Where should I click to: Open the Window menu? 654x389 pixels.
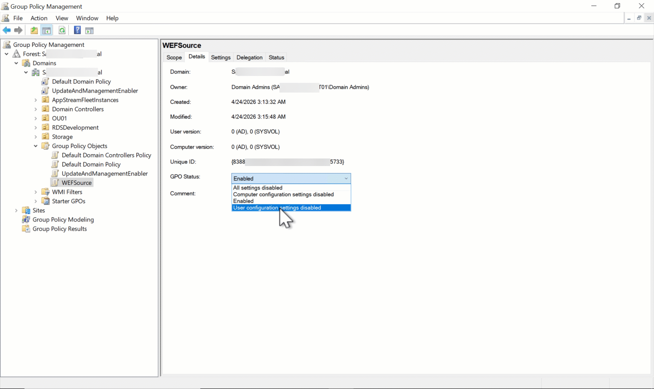(x=87, y=18)
